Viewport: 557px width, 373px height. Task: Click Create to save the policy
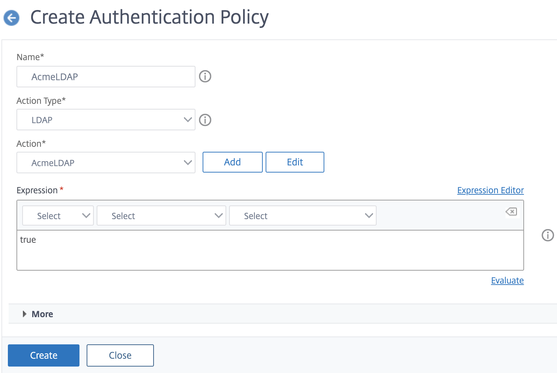coord(43,355)
